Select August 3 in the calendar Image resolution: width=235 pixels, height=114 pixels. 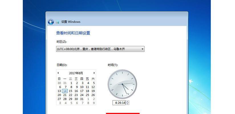point(82,83)
